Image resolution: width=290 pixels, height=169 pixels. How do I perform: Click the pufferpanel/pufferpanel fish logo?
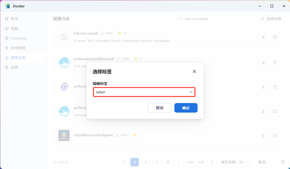pyautogui.click(x=64, y=62)
